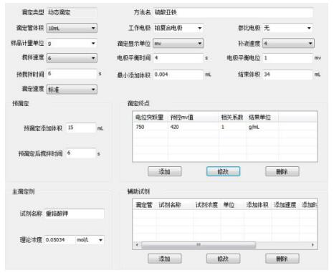This screenshot has width=334, height=273.
Task: Open the mol/L concentration unit dropdown
Action: click(90, 240)
